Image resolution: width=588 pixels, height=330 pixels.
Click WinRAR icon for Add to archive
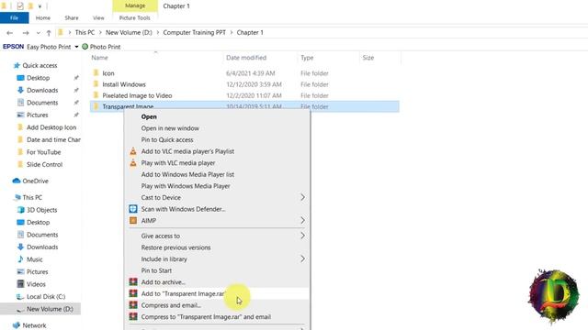(133, 281)
